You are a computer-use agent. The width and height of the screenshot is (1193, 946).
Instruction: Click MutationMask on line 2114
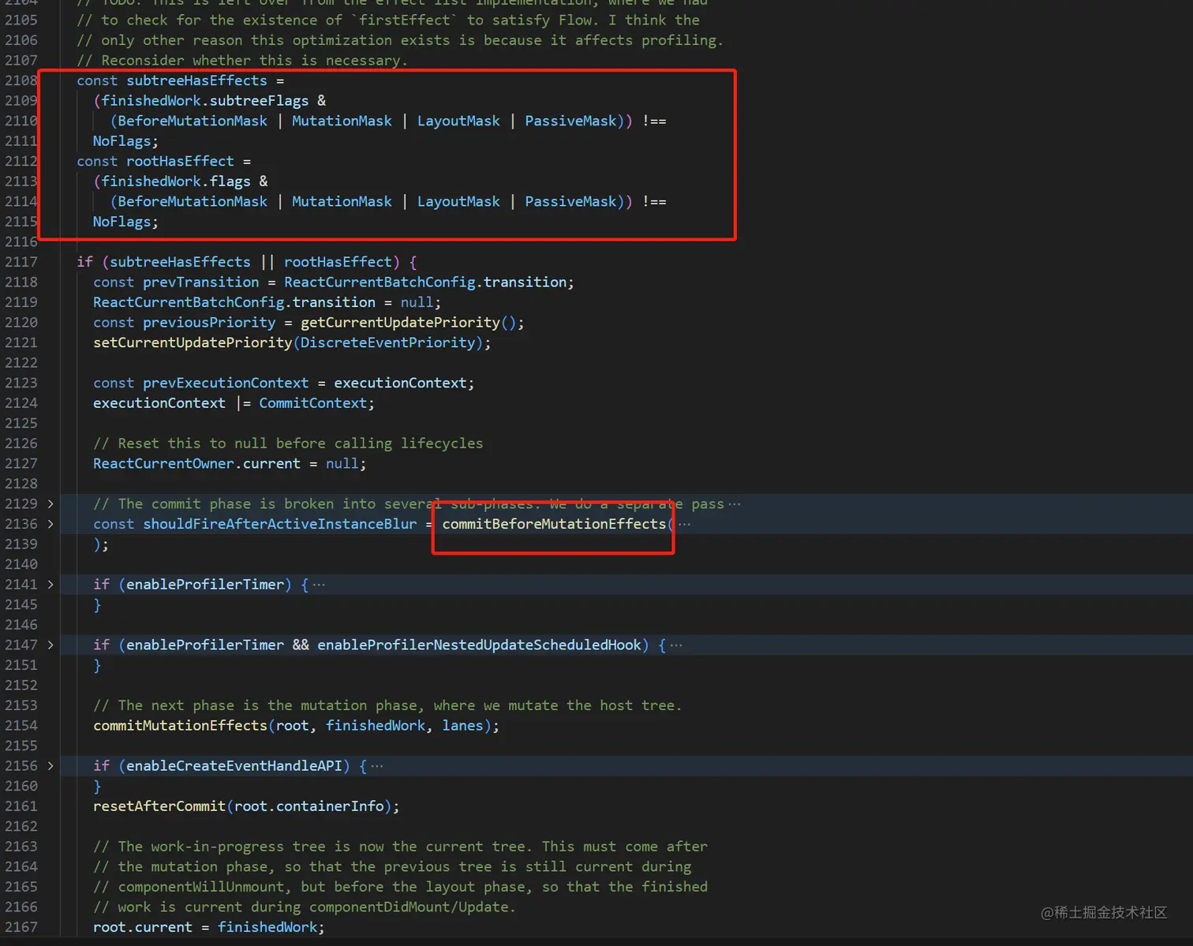(342, 201)
